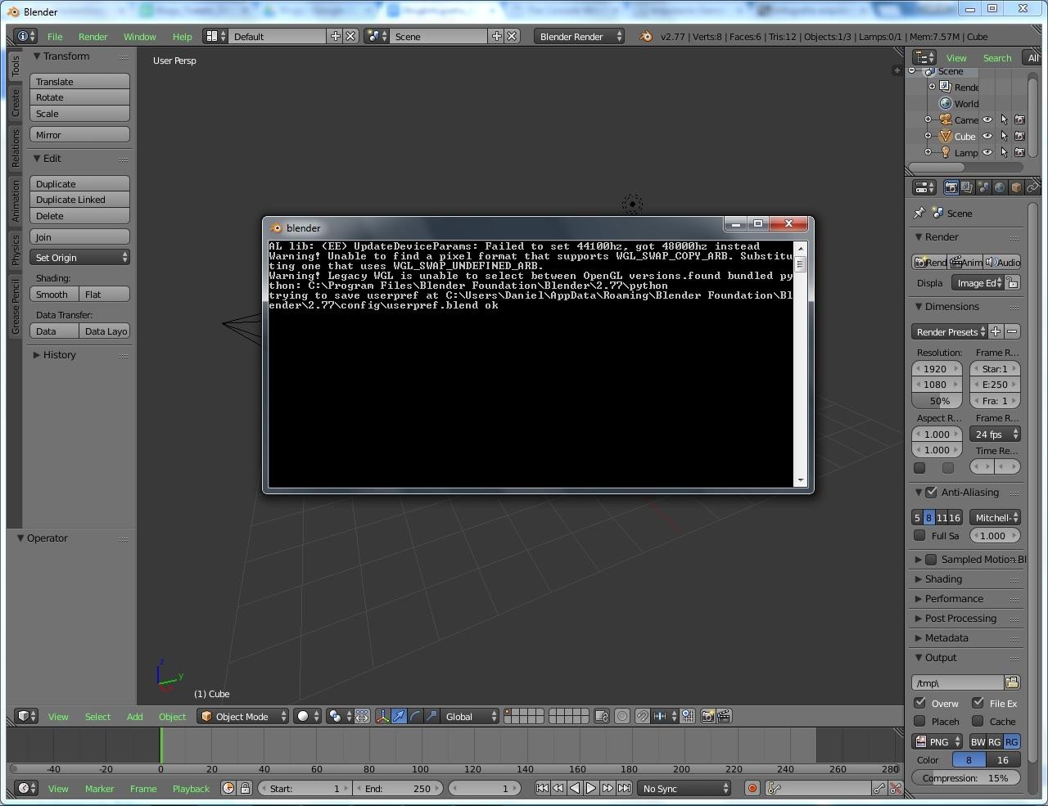Screen dimensions: 1048x806
Task: Adjust the Compression 15% slider
Action: click(966, 777)
